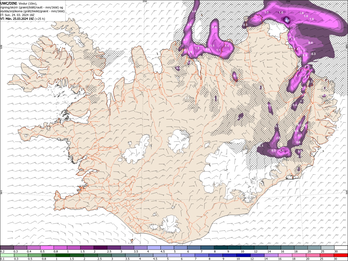Image resolution: width=348 pixels, height=261 pixels.
Task: Click the '20W' longitude label
Action: click(x=145, y=1)
